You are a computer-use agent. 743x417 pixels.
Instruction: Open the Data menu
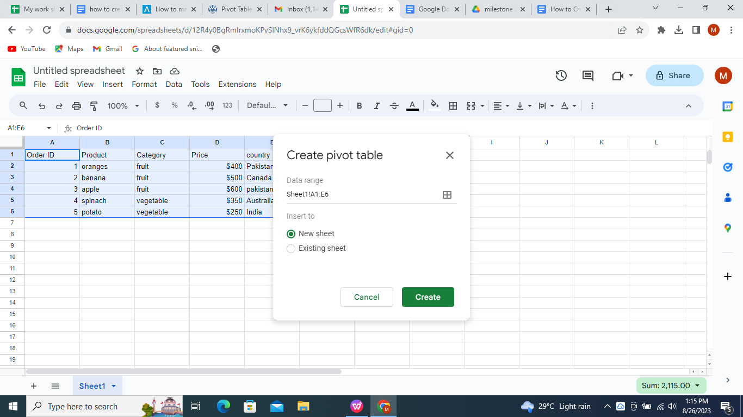(174, 84)
